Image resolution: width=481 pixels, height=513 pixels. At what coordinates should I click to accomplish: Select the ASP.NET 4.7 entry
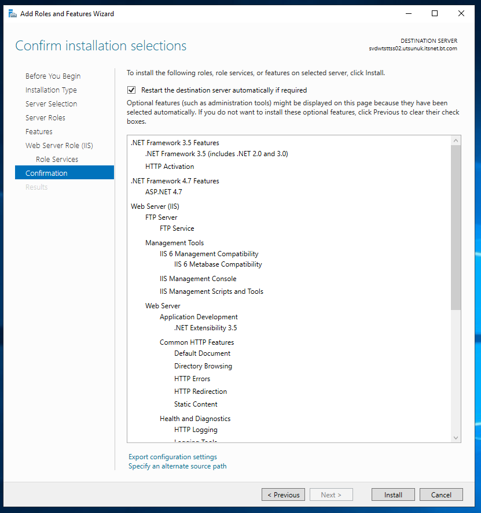pyautogui.click(x=164, y=191)
